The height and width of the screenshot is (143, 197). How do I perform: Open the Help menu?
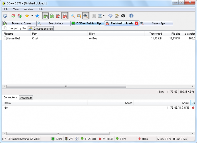click(40, 9)
